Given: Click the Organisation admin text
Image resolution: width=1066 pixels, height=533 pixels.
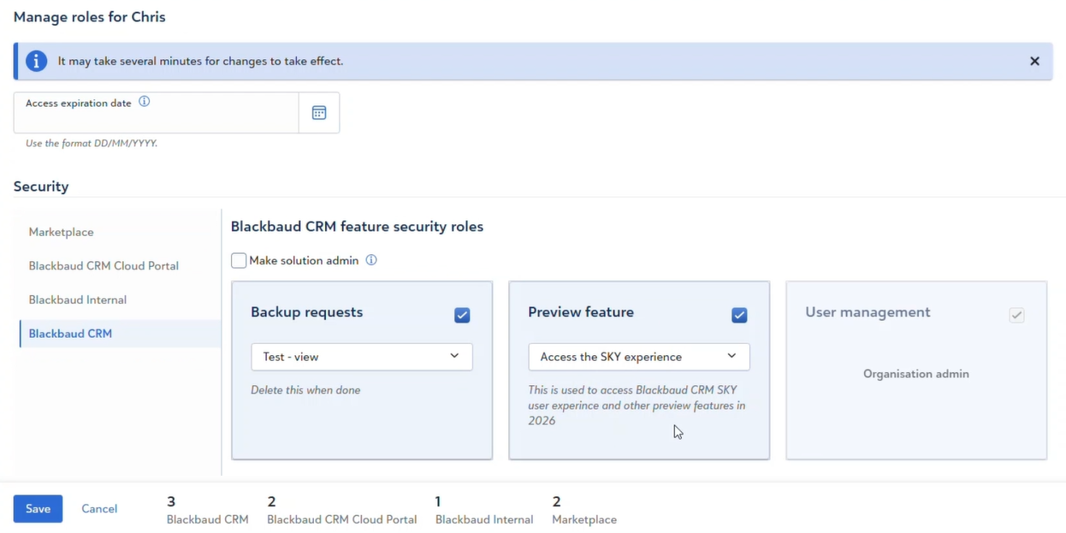Looking at the screenshot, I should click(x=916, y=374).
